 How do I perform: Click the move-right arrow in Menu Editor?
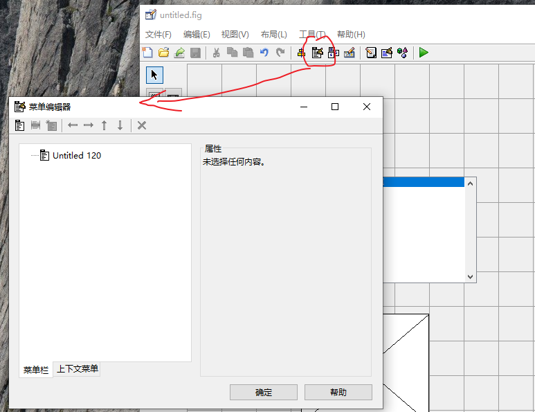tap(89, 125)
